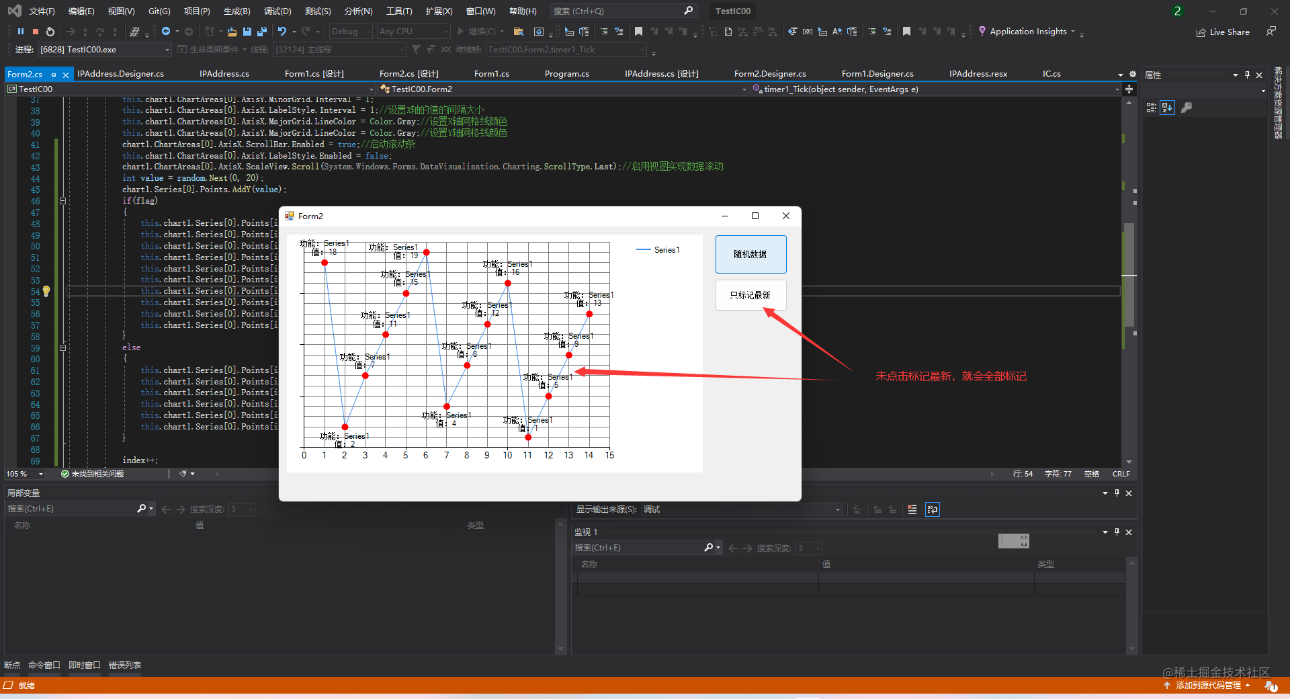Show properties by category icon

[x=1152, y=108]
